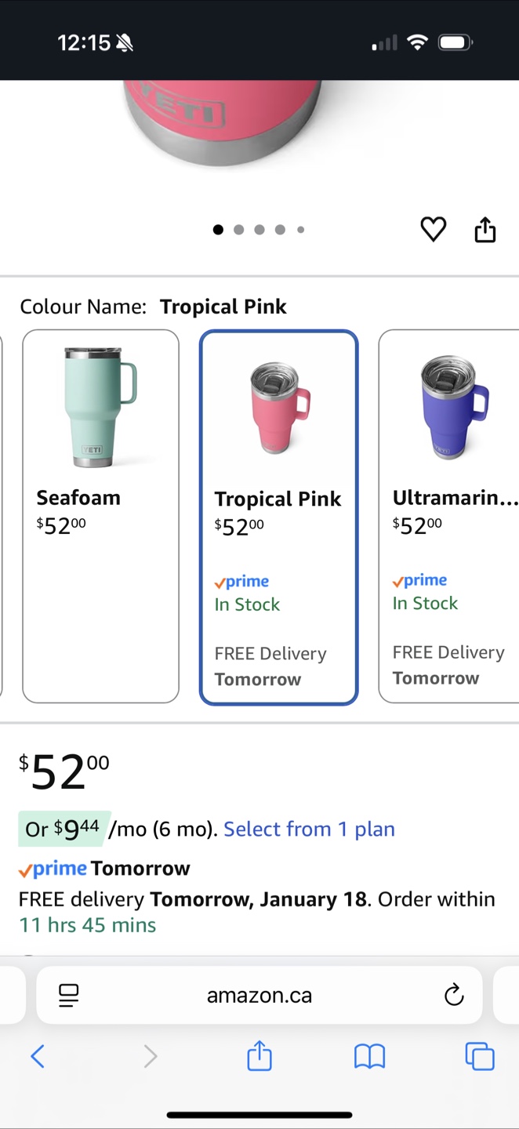519x1129 pixels.
Task: Go back with Safari back arrow
Action: coord(37,1056)
